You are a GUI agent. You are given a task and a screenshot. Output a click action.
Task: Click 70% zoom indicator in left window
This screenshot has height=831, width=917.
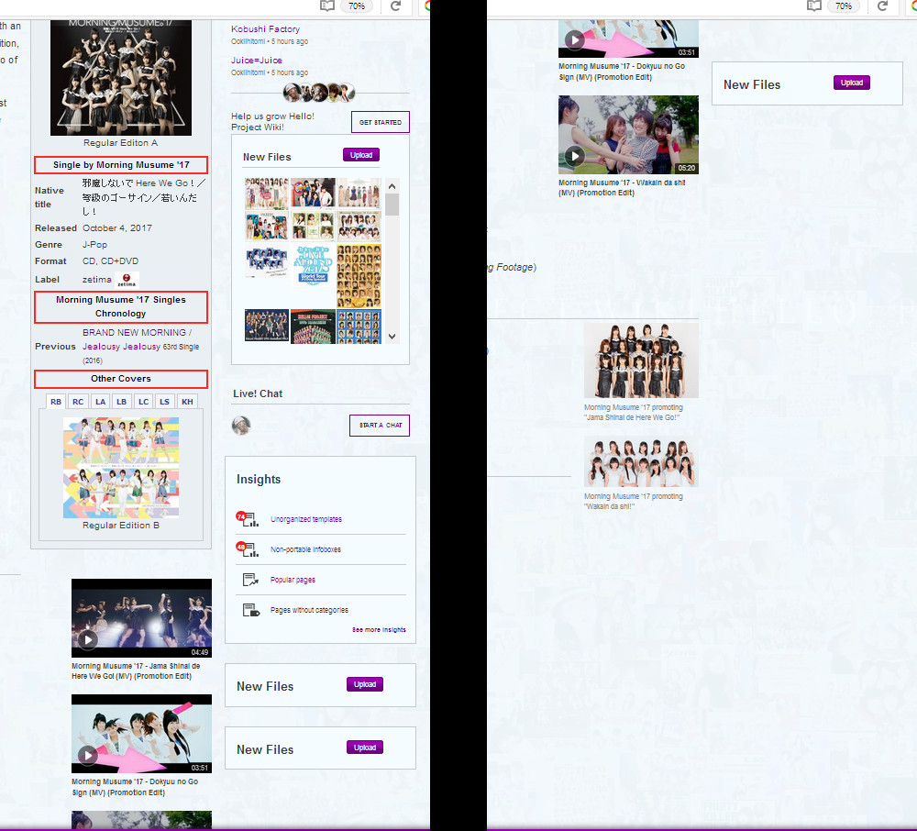357,6
